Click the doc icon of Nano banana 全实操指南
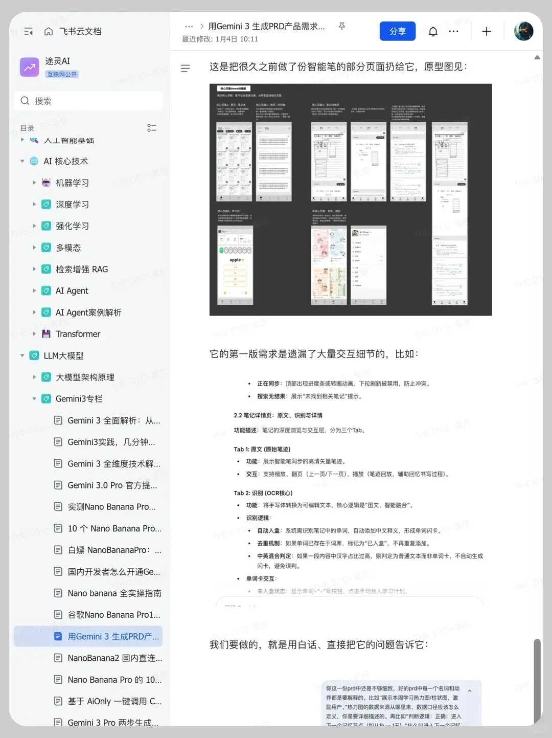Screen dimensions: 552x738 [58, 593]
